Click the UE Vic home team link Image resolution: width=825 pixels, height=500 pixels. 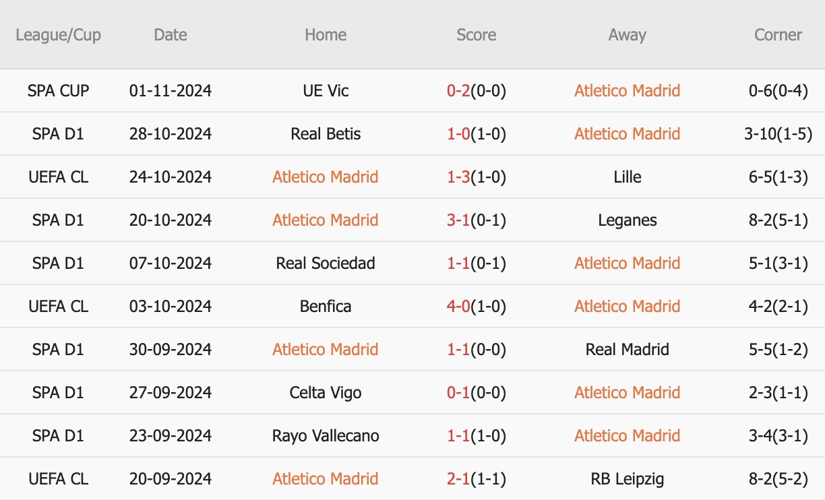point(326,91)
